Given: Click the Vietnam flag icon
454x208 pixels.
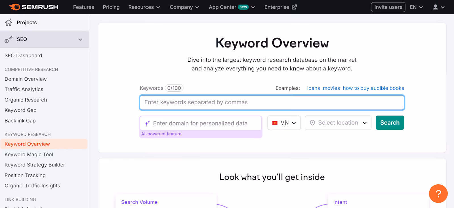Looking at the screenshot, I should click(275, 123).
